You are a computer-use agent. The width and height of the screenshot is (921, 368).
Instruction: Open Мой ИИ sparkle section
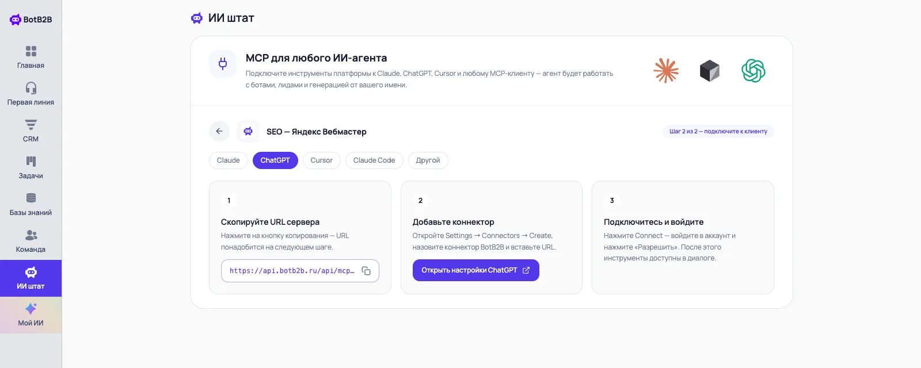[x=31, y=315]
